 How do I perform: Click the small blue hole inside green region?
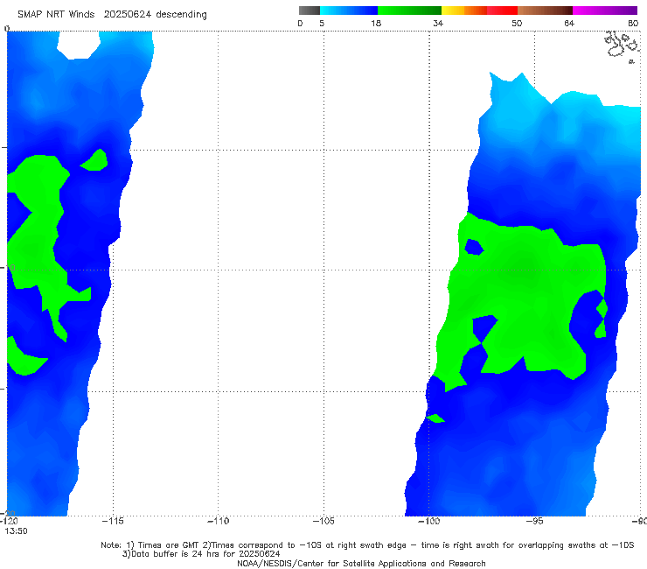[474, 247]
